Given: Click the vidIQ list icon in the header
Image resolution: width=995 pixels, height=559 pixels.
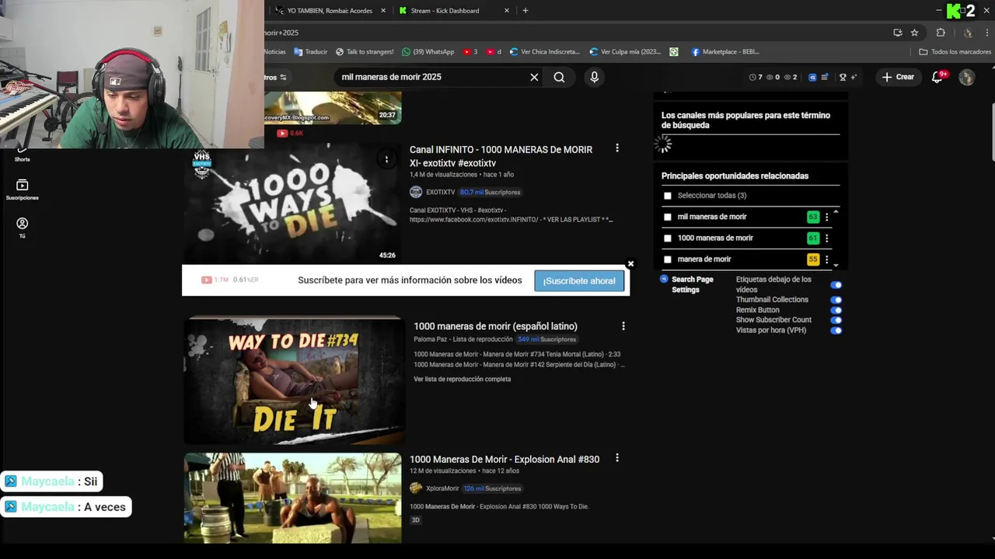Looking at the screenshot, I should 824,77.
